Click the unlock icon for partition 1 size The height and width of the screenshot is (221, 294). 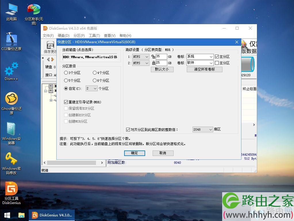153,56
